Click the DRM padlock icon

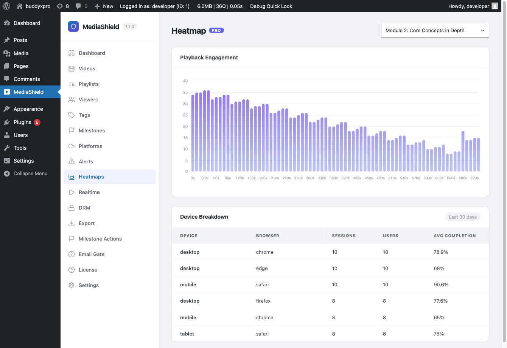point(72,208)
